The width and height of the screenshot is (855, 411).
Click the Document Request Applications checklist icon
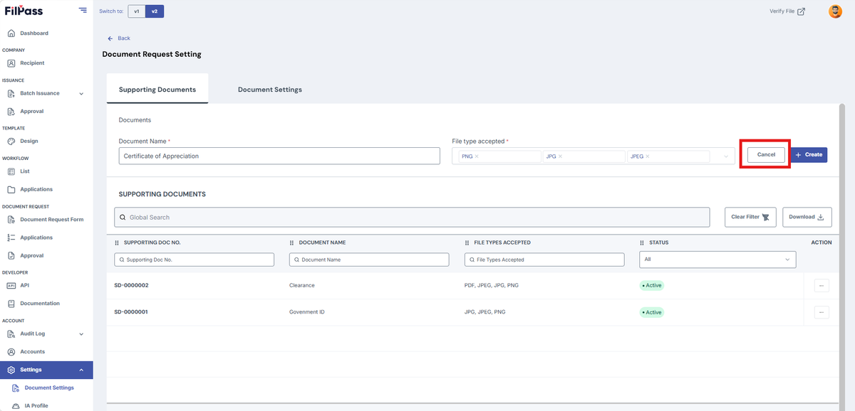pyautogui.click(x=11, y=237)
